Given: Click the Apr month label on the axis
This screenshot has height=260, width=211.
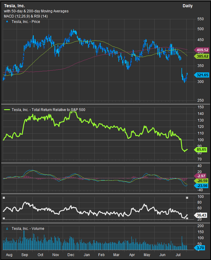Looking at the screenshot, I should (x=132, y=255).
